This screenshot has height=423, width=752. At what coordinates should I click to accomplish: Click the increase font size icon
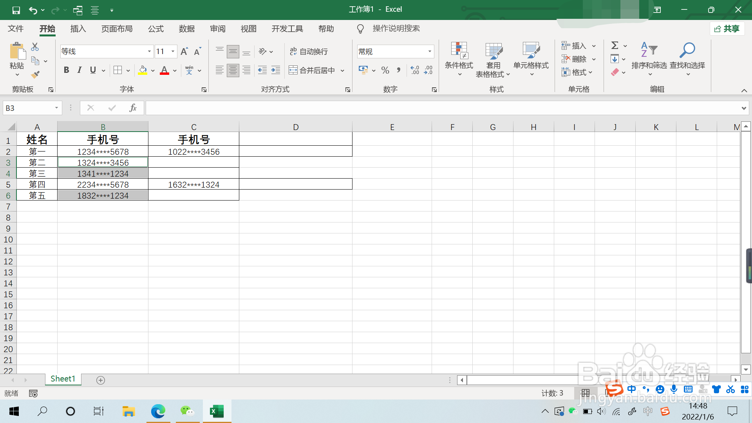pos(184,51)
